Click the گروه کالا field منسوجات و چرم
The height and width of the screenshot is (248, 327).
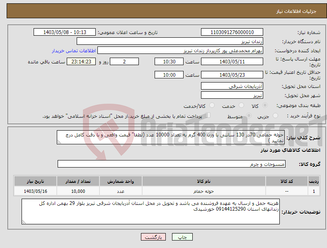click(172, 164)
